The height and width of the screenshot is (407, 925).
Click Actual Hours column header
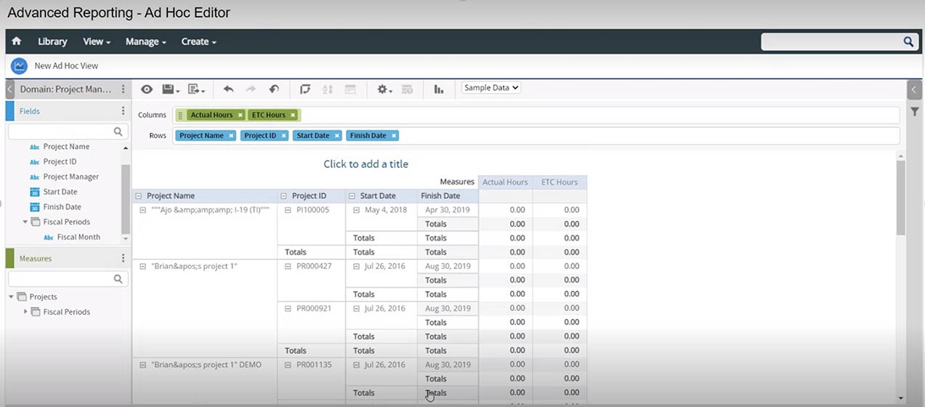(505, 182)
